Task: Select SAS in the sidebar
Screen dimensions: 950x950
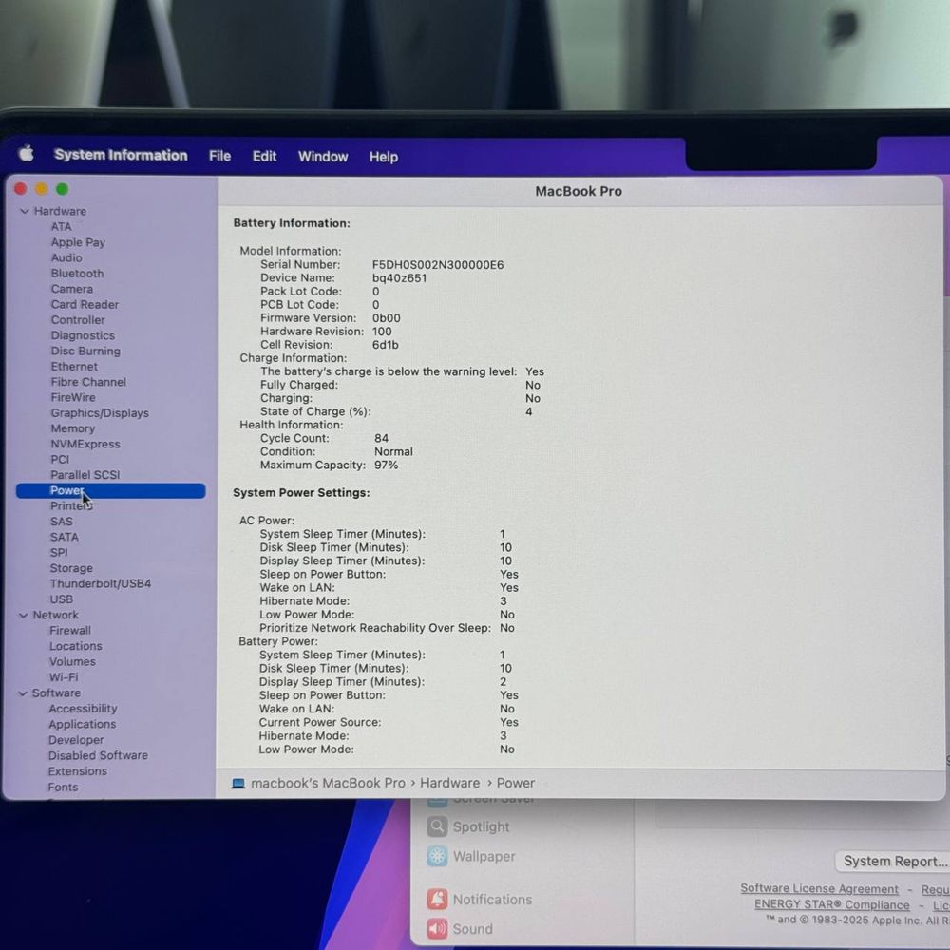Action: [61, 522]
